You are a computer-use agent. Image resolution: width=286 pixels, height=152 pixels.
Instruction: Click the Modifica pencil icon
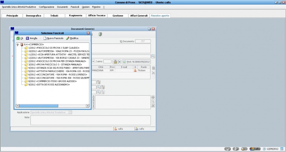[72, 38]
